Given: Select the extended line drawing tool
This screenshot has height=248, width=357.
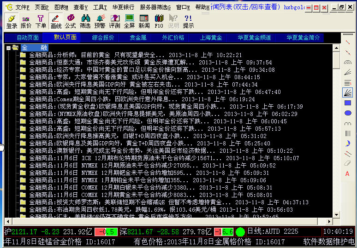Looking at the screenshot, I should [x=347, y=52].
